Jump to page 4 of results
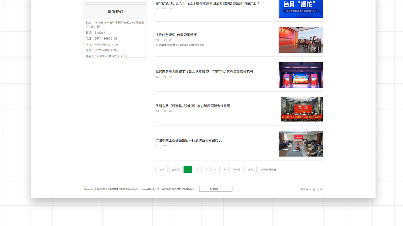The image size is (403, 226). pyautogui.click(x=215, y=169)
